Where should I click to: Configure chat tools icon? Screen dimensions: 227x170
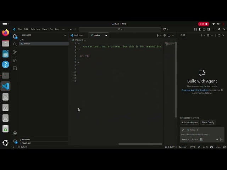tap(201, 139)
